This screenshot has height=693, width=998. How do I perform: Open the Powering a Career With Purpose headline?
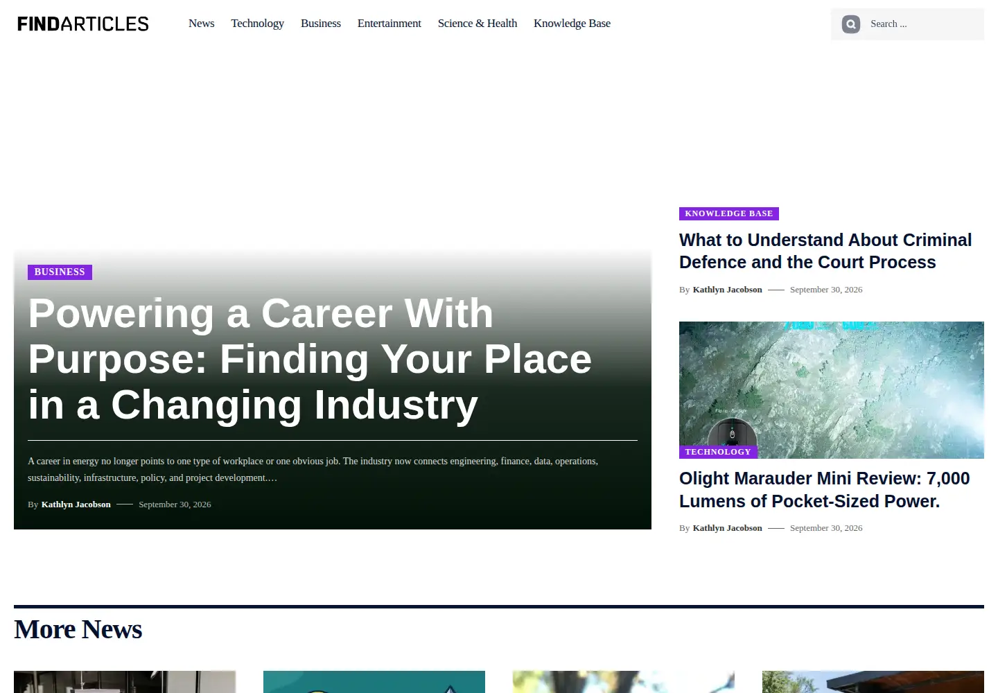(x=310, y=359)
